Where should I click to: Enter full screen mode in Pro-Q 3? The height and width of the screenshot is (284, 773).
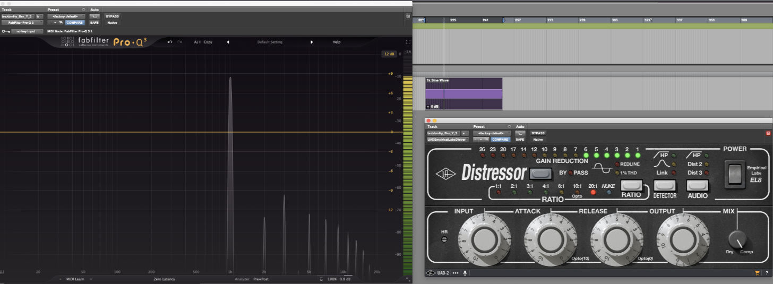408,42
